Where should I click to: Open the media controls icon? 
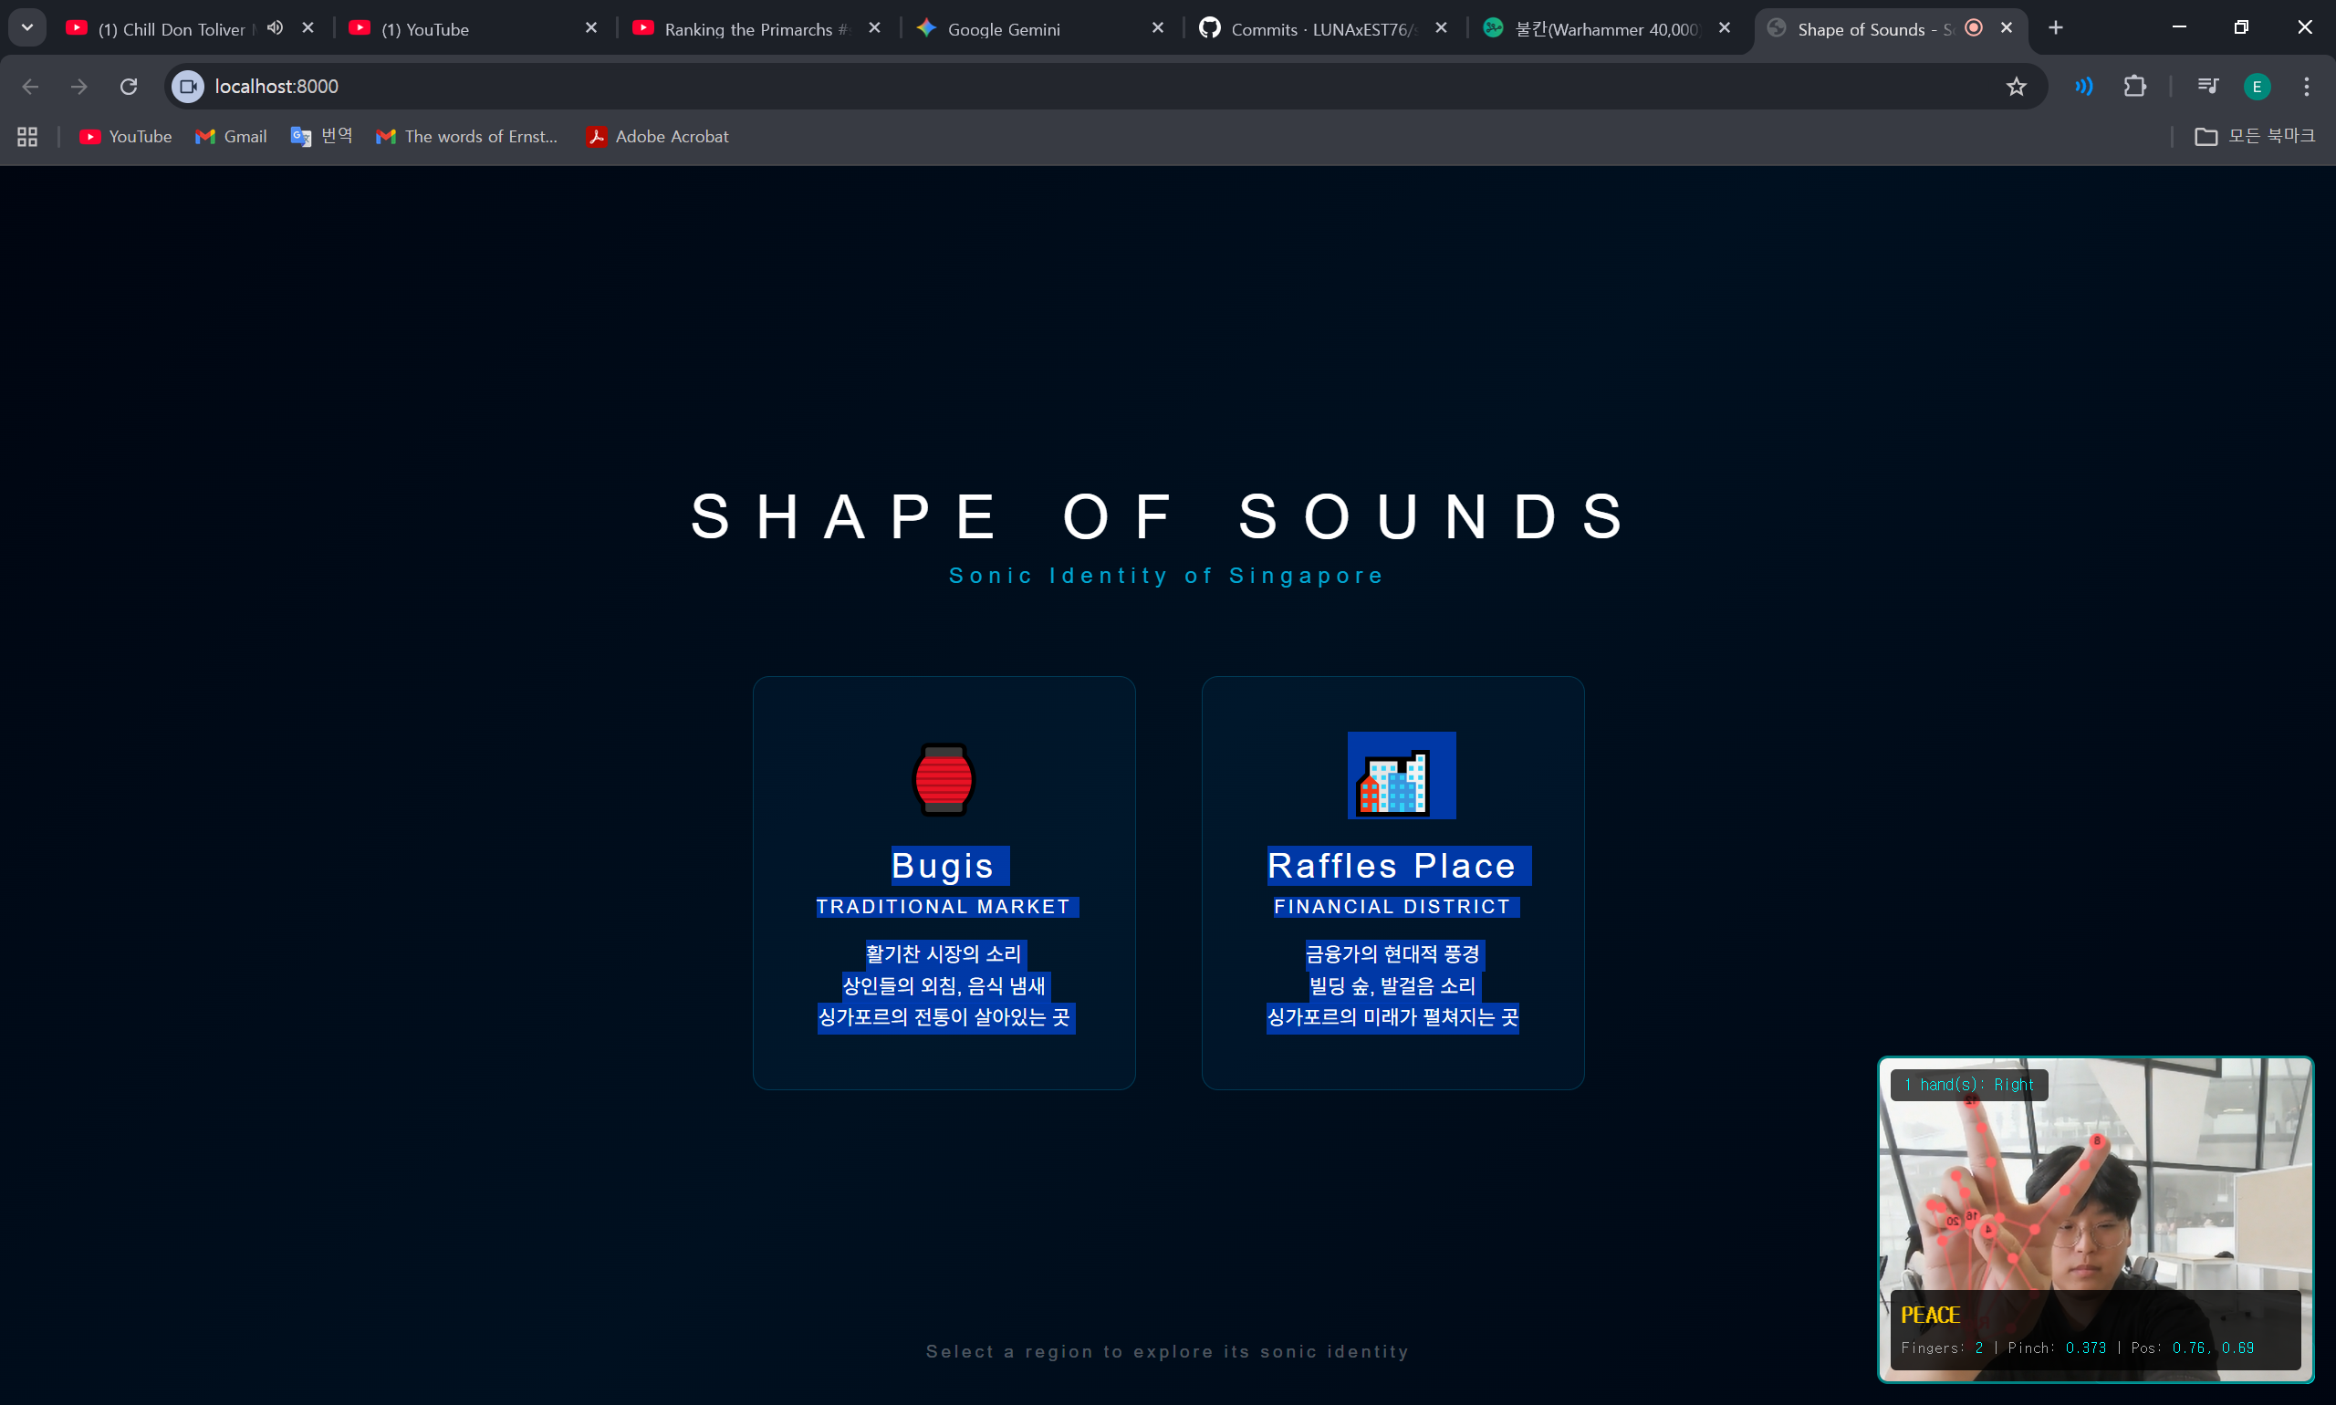[2207, 86]
